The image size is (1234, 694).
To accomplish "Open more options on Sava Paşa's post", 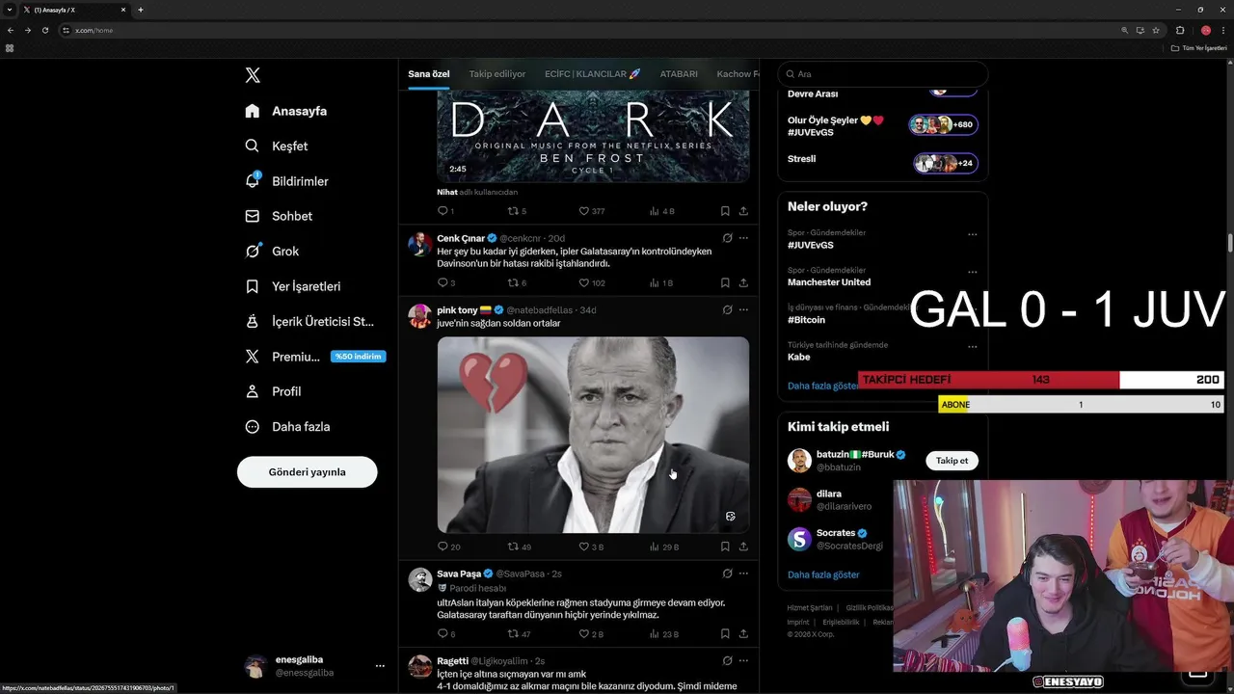I will [x=743, y=574].
